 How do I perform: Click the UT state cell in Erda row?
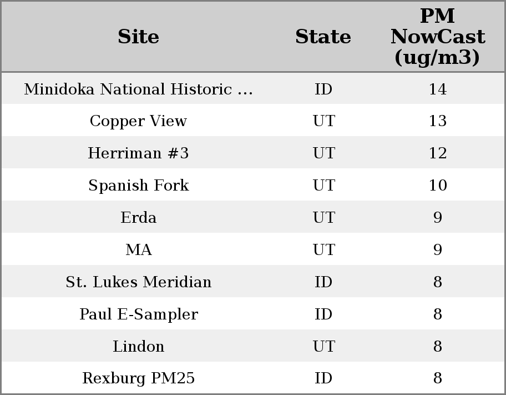point(323,218)
